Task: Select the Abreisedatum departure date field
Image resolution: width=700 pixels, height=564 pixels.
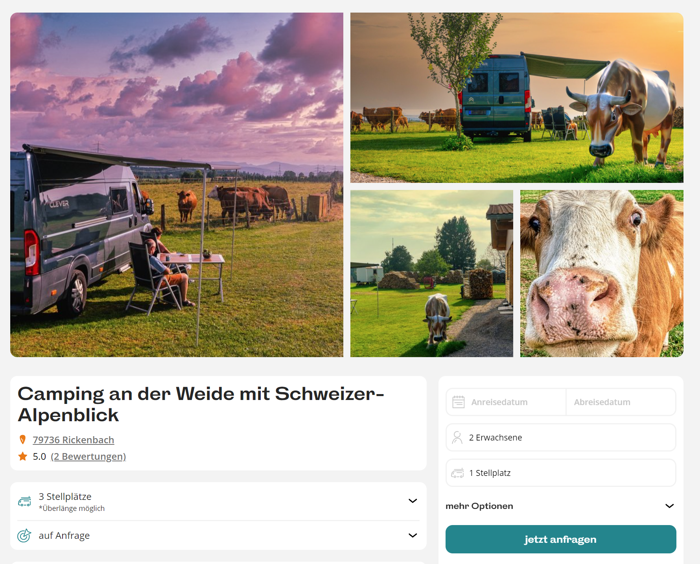Action: point(621,402)
